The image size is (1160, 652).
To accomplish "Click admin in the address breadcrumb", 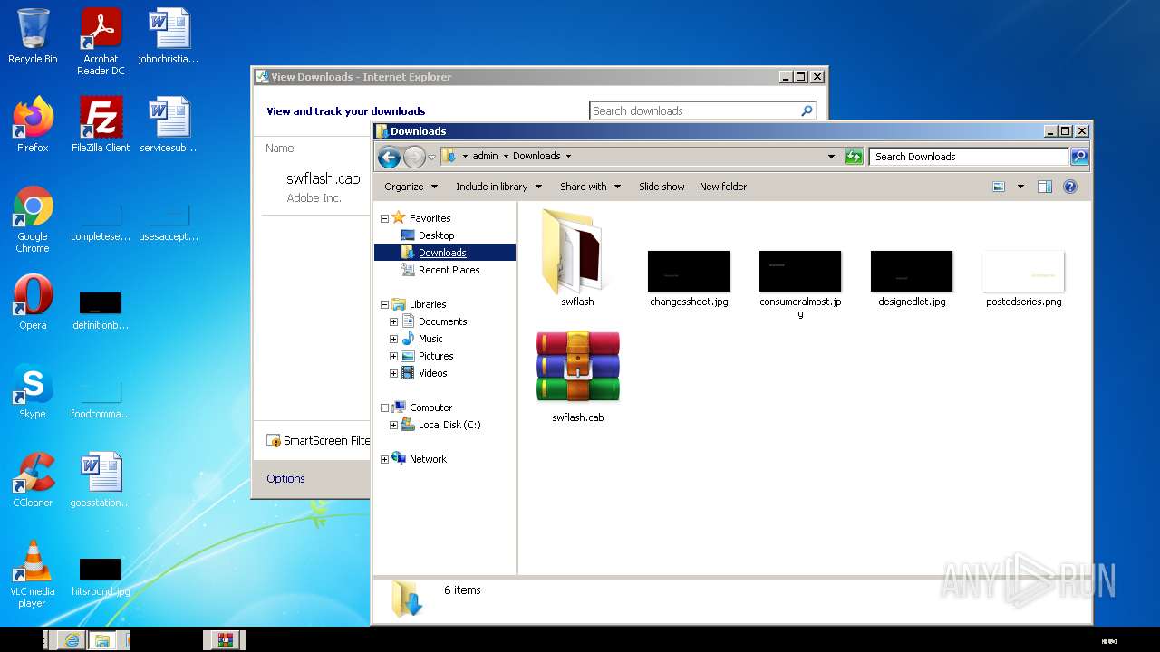I will [485, 156].
